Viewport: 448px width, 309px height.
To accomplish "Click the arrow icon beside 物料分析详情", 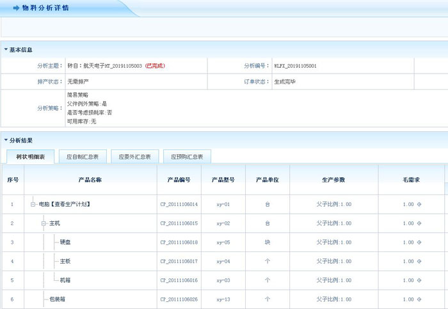I will pyautogui.click(x=17, y=8).
